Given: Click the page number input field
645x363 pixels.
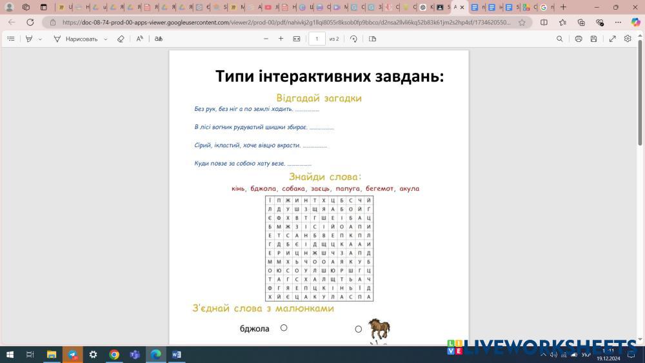Looking at the screenshot, I should point(317,39).
